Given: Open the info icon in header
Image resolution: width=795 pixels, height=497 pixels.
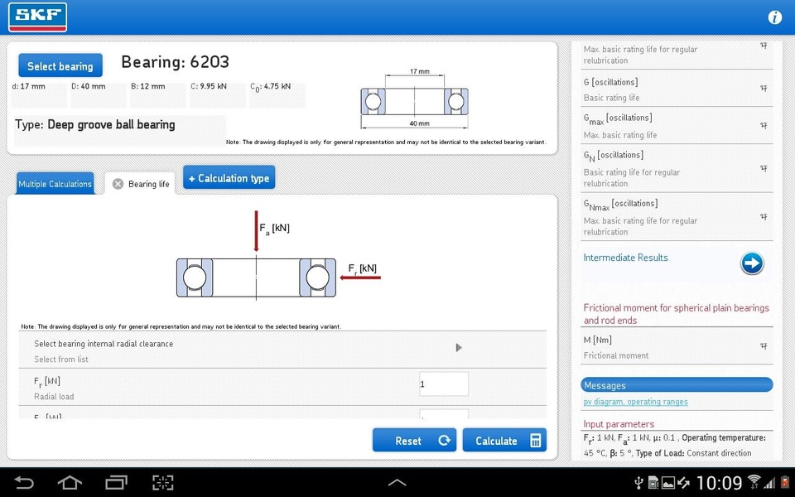Looking at the screenshot, I should [774, 17].
